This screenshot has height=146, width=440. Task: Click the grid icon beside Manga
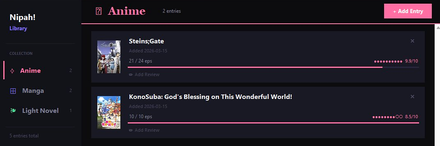13,91
